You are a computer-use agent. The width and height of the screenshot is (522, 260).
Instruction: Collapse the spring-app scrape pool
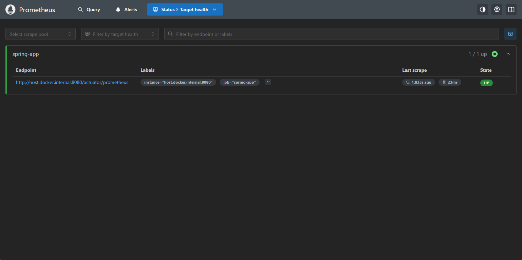pos(508,54)
